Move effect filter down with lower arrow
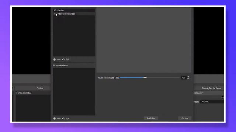 coord(67,118)
